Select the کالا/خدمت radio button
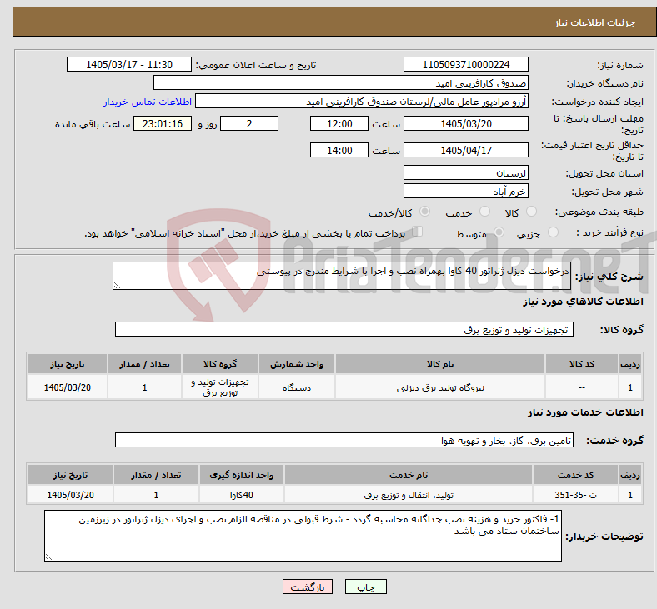The image size is (657, 609). 424,212
